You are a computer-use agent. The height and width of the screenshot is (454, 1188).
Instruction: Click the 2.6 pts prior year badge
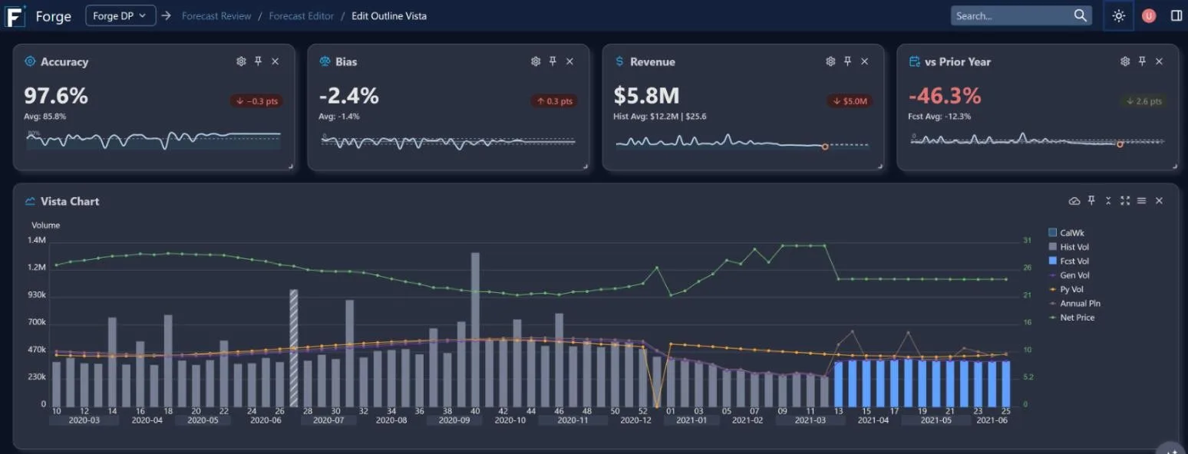pos(1143,101)
